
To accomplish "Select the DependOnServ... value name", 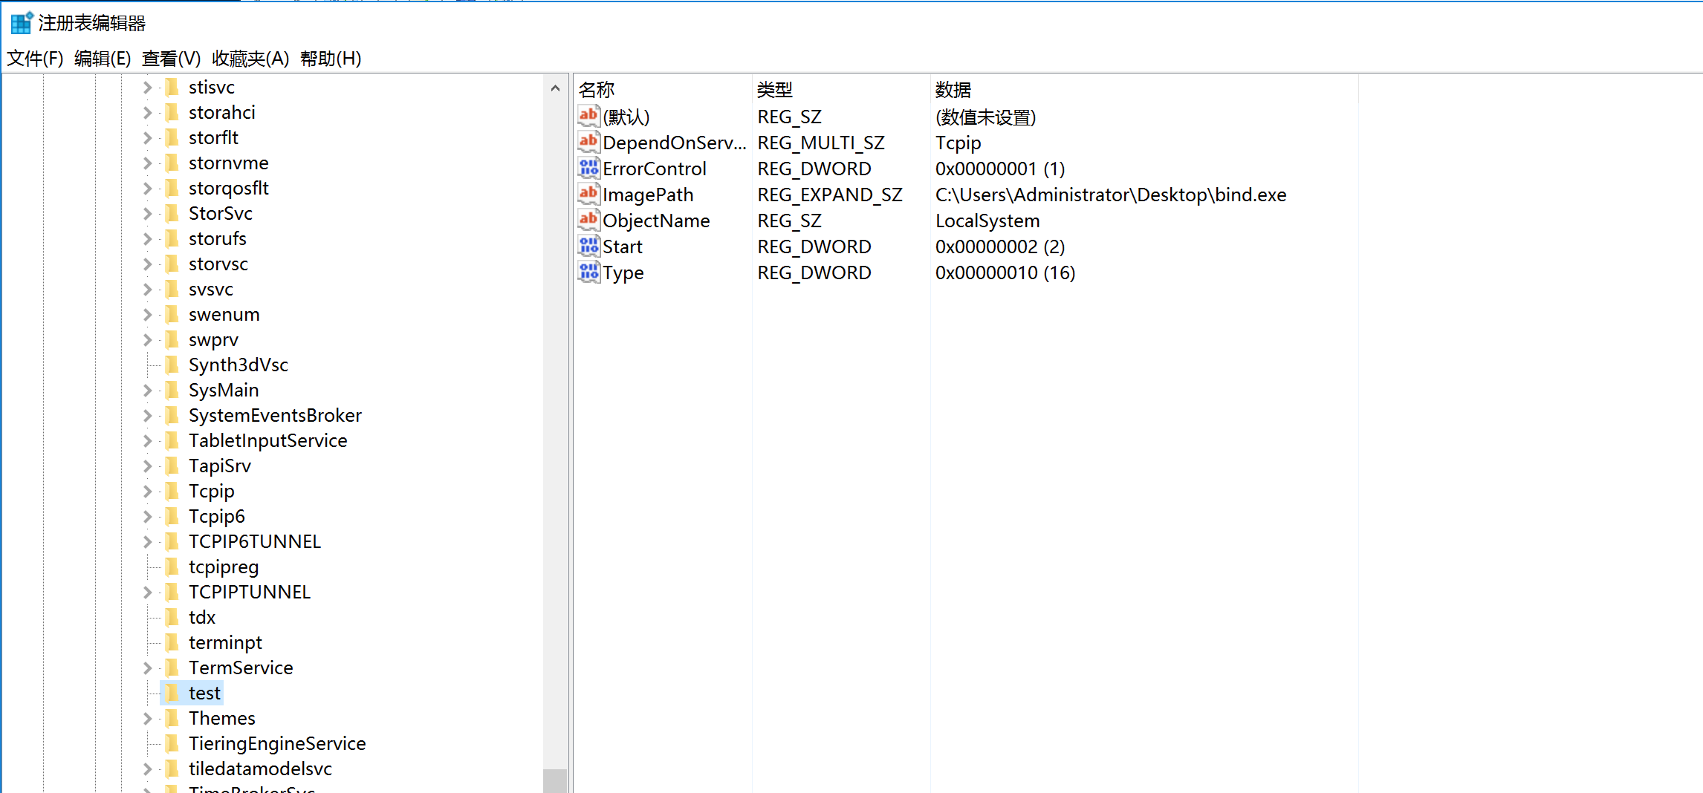I will 675,143.
